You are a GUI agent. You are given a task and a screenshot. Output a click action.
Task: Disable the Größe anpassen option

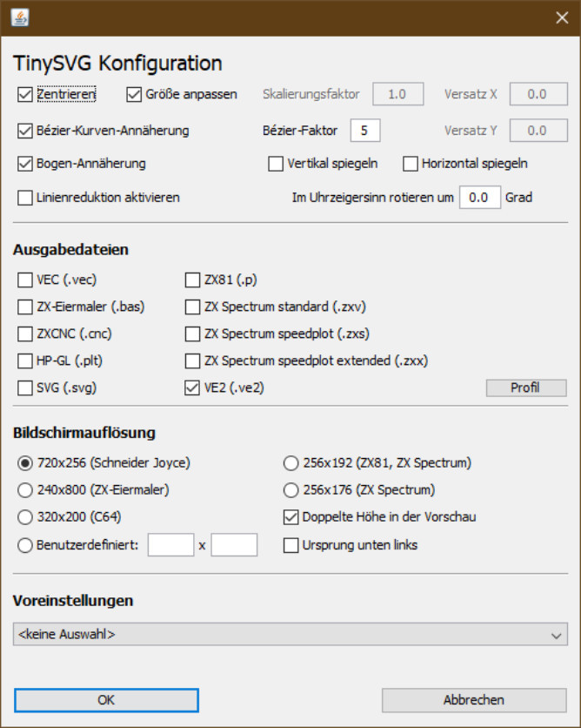tap(135, 94)
